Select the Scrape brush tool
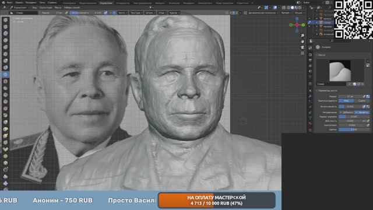Screen dimensions: 373x210 point(5,101)
